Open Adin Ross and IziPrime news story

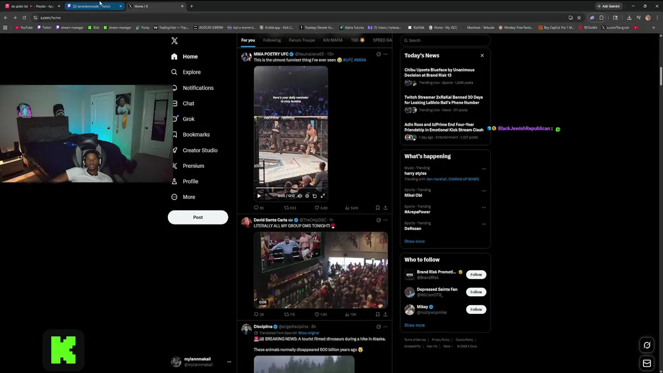point(444,127)
